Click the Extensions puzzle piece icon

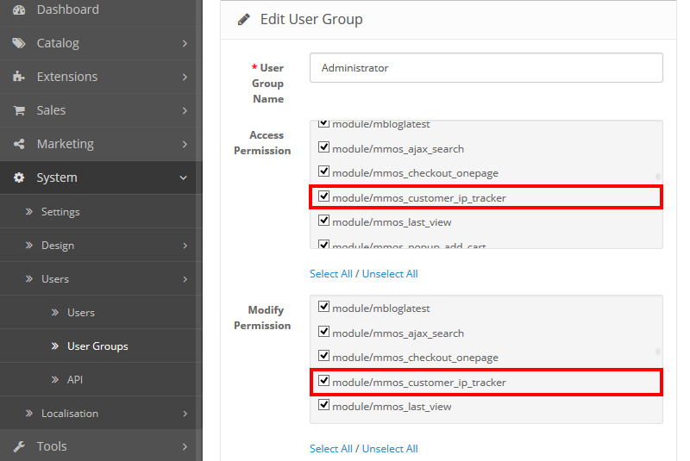(19, 77)
